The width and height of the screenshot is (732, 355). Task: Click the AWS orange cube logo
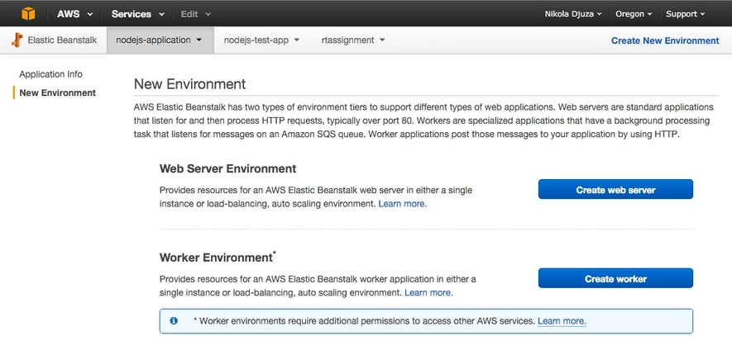(x=29, y=13)
